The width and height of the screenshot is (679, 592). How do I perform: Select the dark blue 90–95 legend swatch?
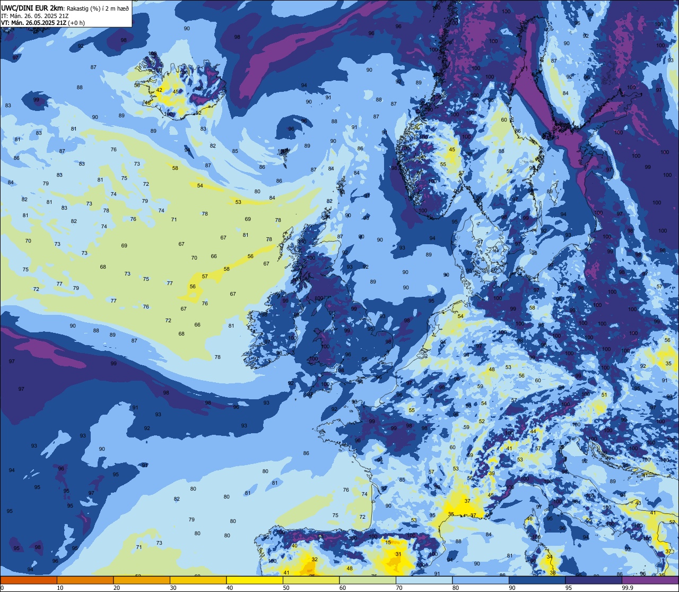tap(537, 580)
